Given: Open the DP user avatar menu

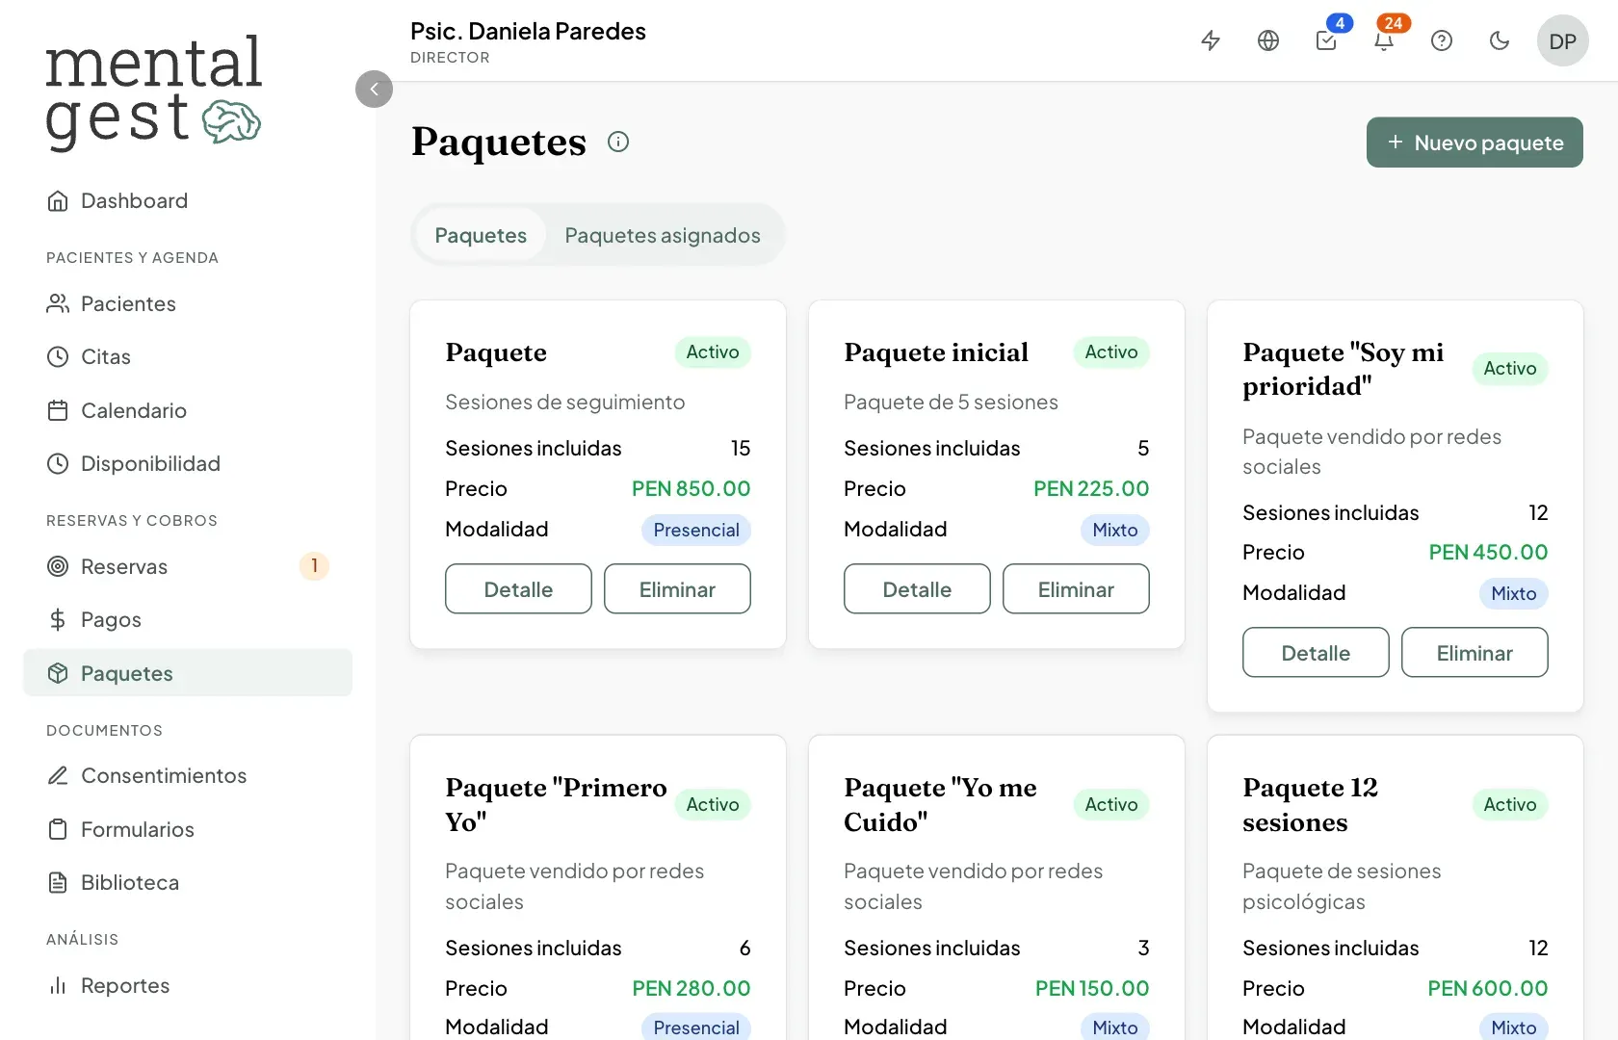Looking at the screenshot, I should tap(1563, 40).
